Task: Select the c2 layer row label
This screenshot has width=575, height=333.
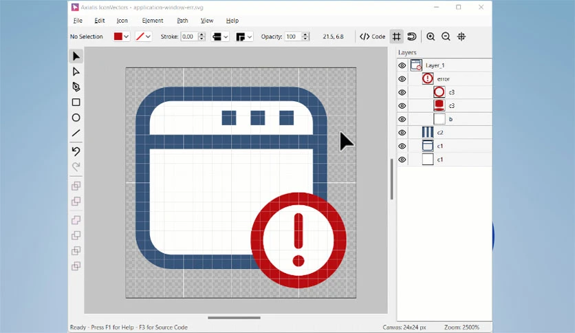Action: tap(440, 133)
